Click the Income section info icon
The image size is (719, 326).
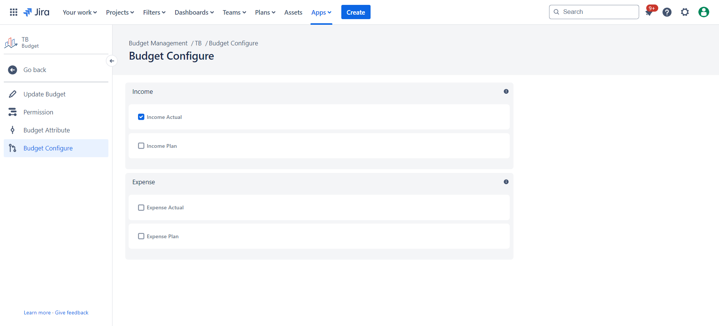point(506,92)
